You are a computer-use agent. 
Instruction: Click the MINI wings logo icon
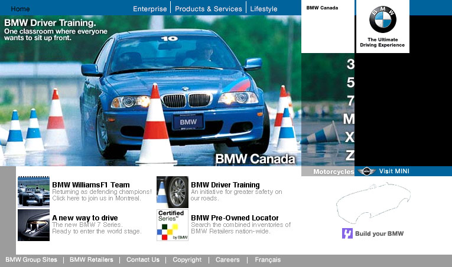(366, 172)
